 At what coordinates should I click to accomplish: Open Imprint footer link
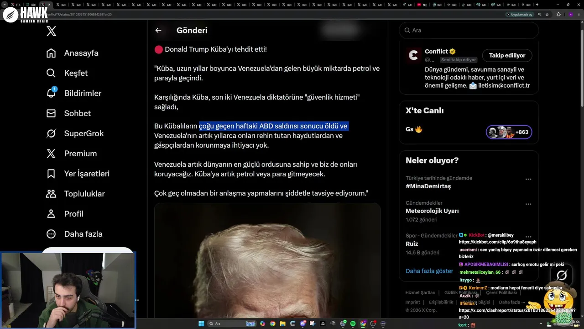point(412,302)
